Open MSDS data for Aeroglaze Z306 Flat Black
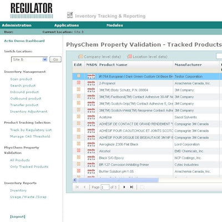Viewport: 222px width, 222px height. pyautogui.click(x=91, y=144)
